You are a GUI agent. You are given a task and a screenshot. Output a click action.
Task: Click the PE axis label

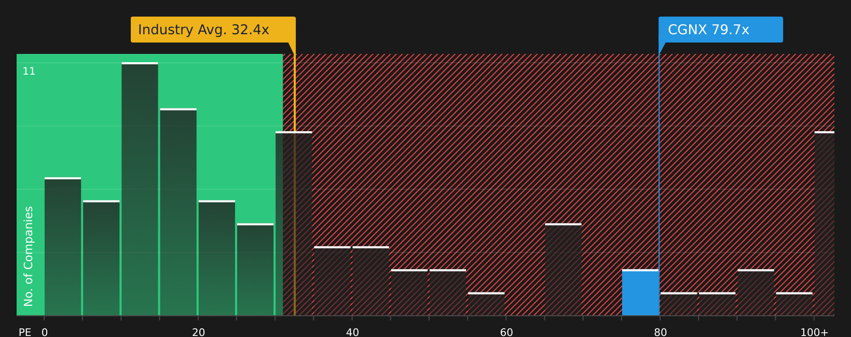tap(25, 332)
